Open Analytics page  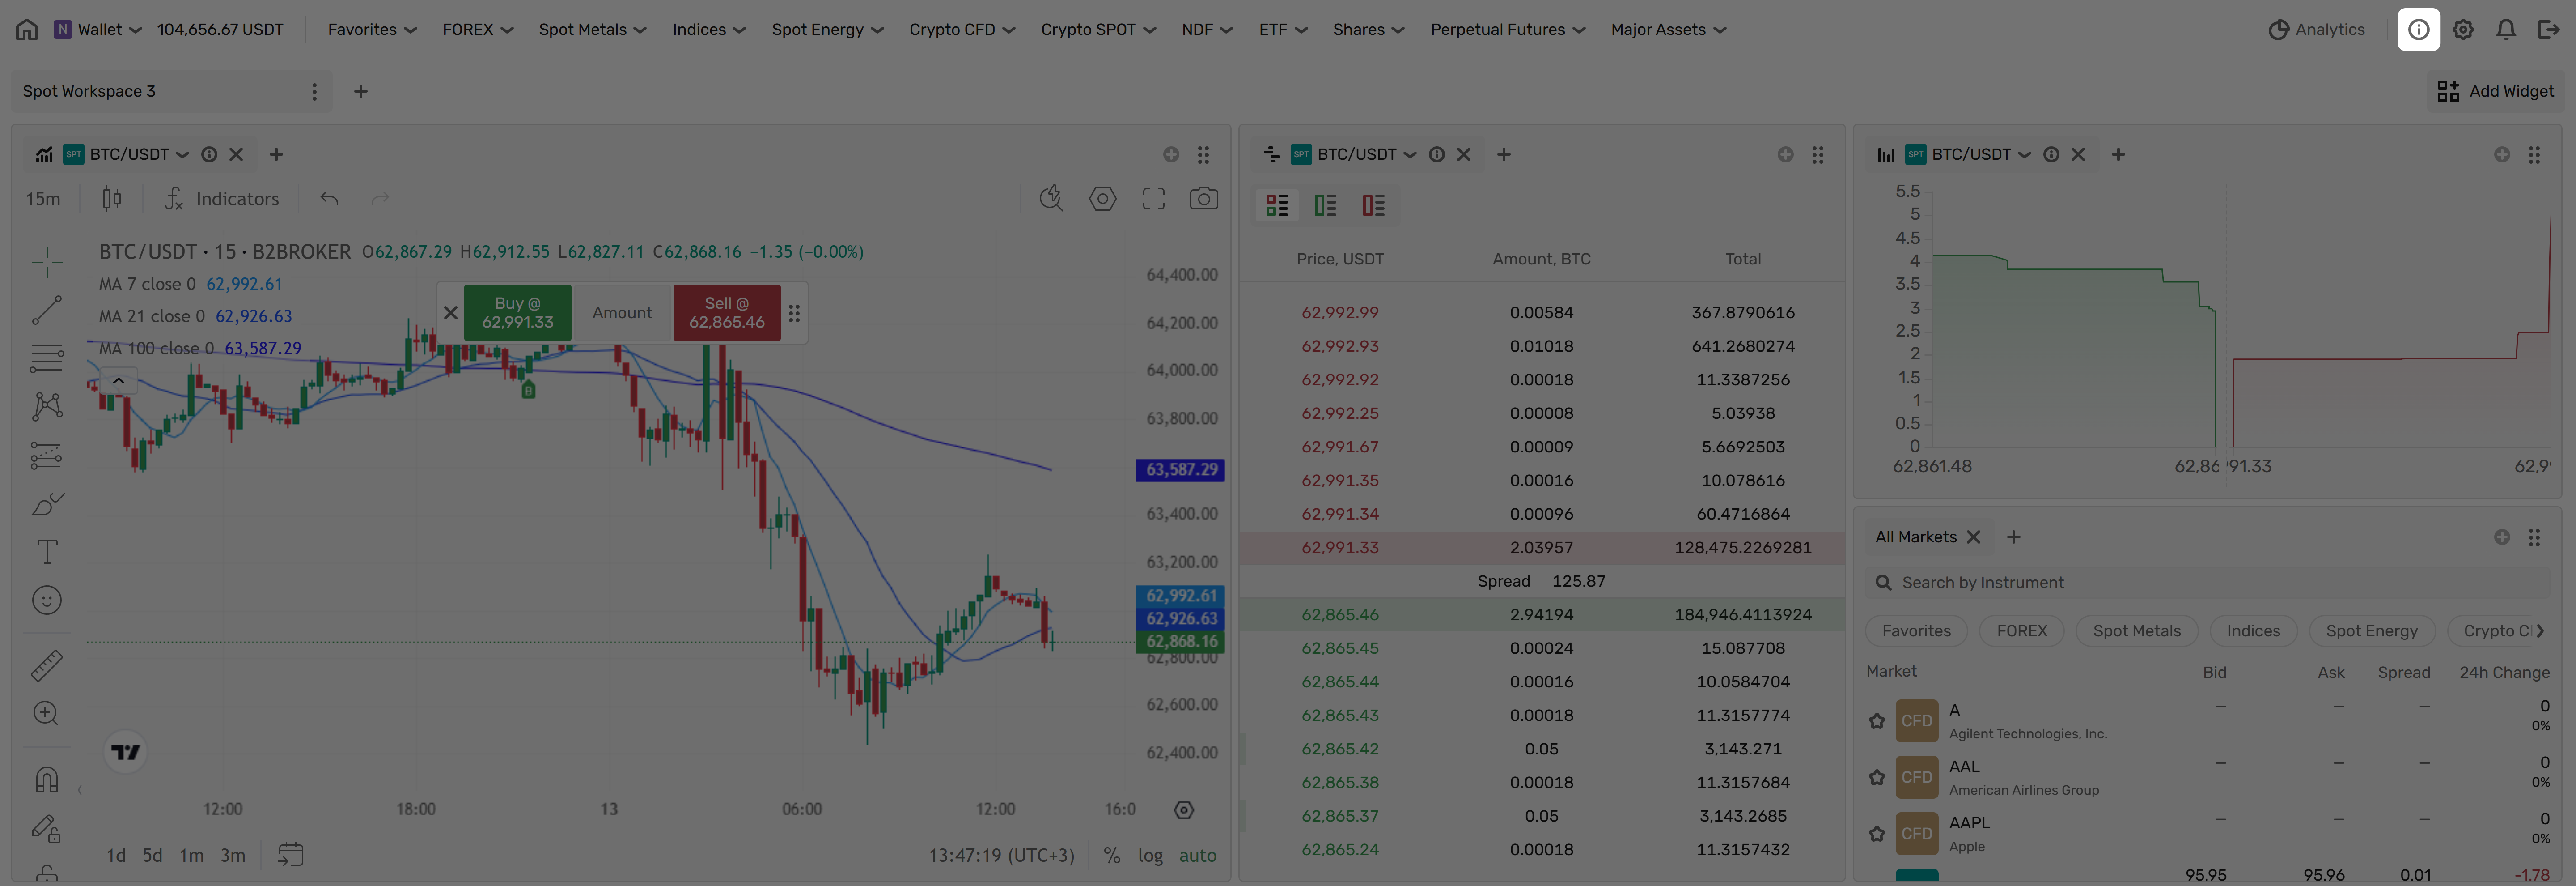[2316, 29]
